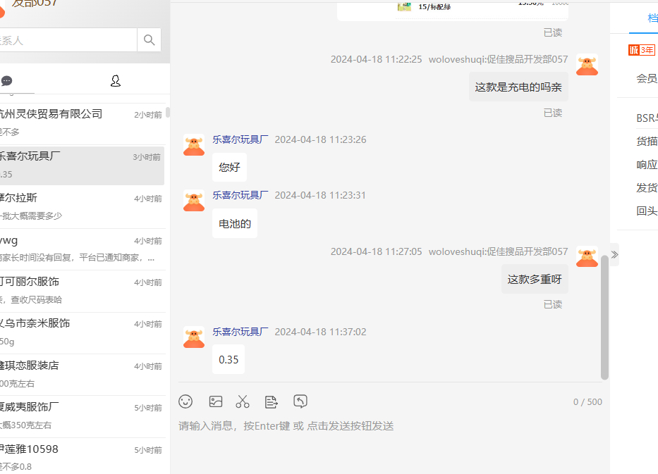The height and width of the screenshot is (474, 658).
Task: Click the chat window vertical scrollbar
Action: [604, 317]
